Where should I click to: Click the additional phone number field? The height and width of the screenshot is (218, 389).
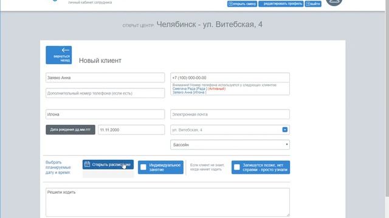point(105,93)
